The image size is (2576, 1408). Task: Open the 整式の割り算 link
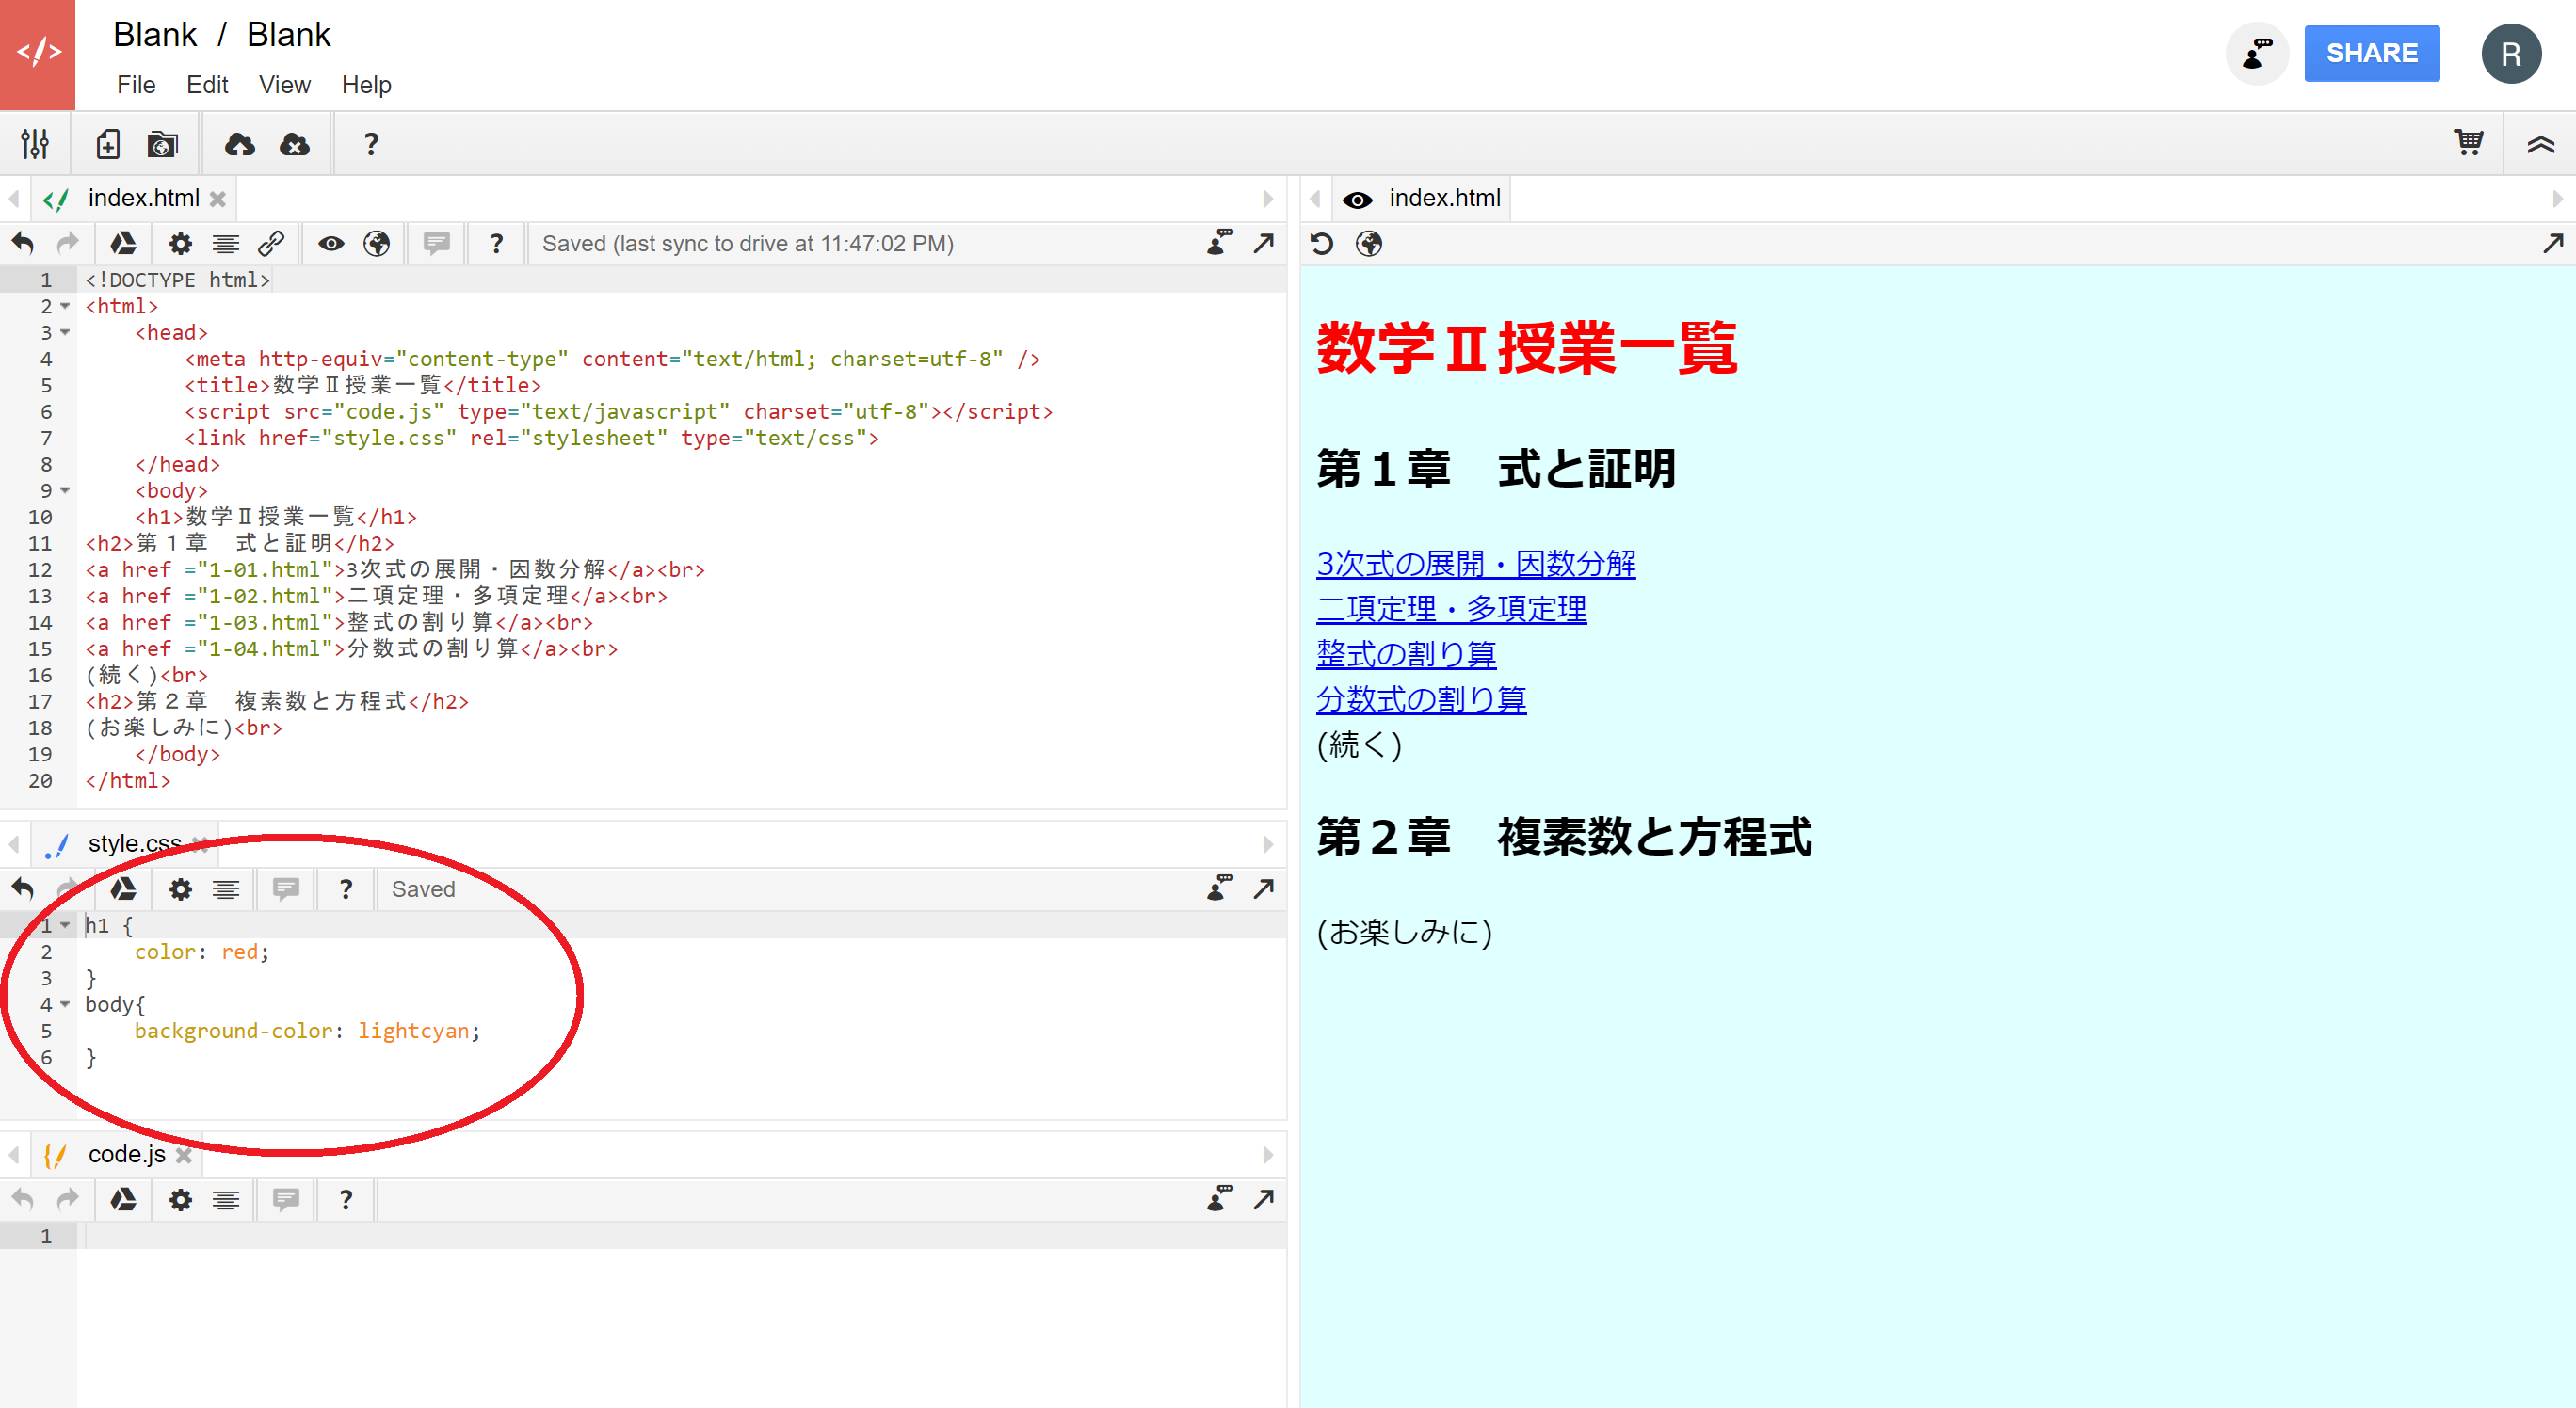(1406, 654)
